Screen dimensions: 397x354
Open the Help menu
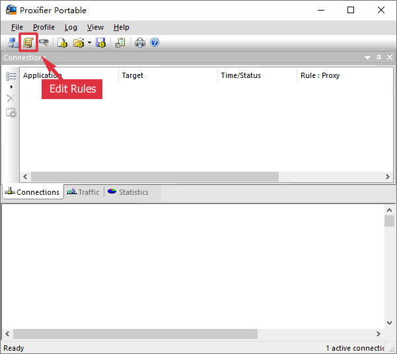pyautogui.click(x=122, y=27)
